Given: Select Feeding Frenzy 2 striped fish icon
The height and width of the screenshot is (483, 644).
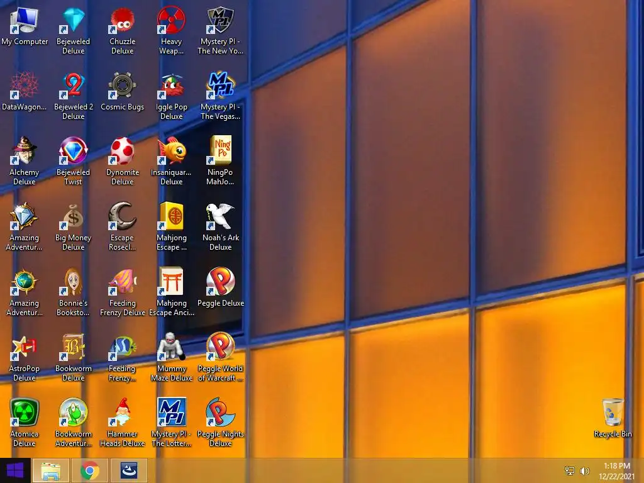Looking at the screenshot, I should pos(123,347).
